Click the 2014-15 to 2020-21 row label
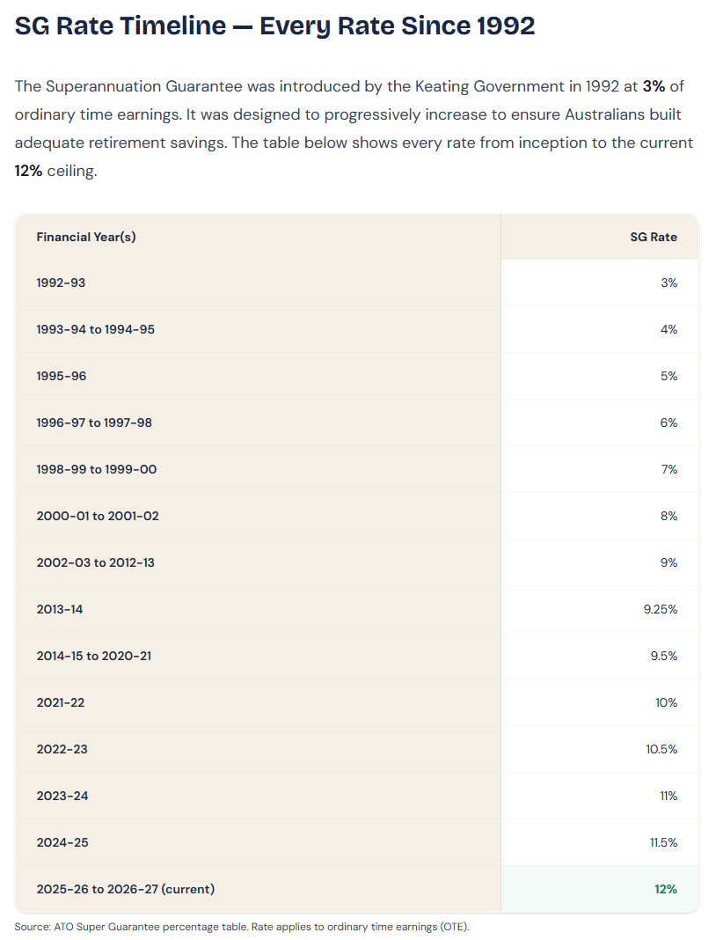This screenshot has height=940, width=716. [94, 656]
